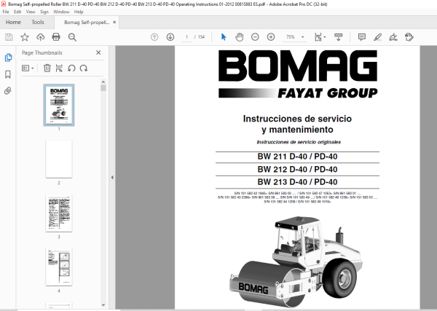Open the find text magnifier
Viewport: 437px width, 311px height.
(x=72, y=37)
